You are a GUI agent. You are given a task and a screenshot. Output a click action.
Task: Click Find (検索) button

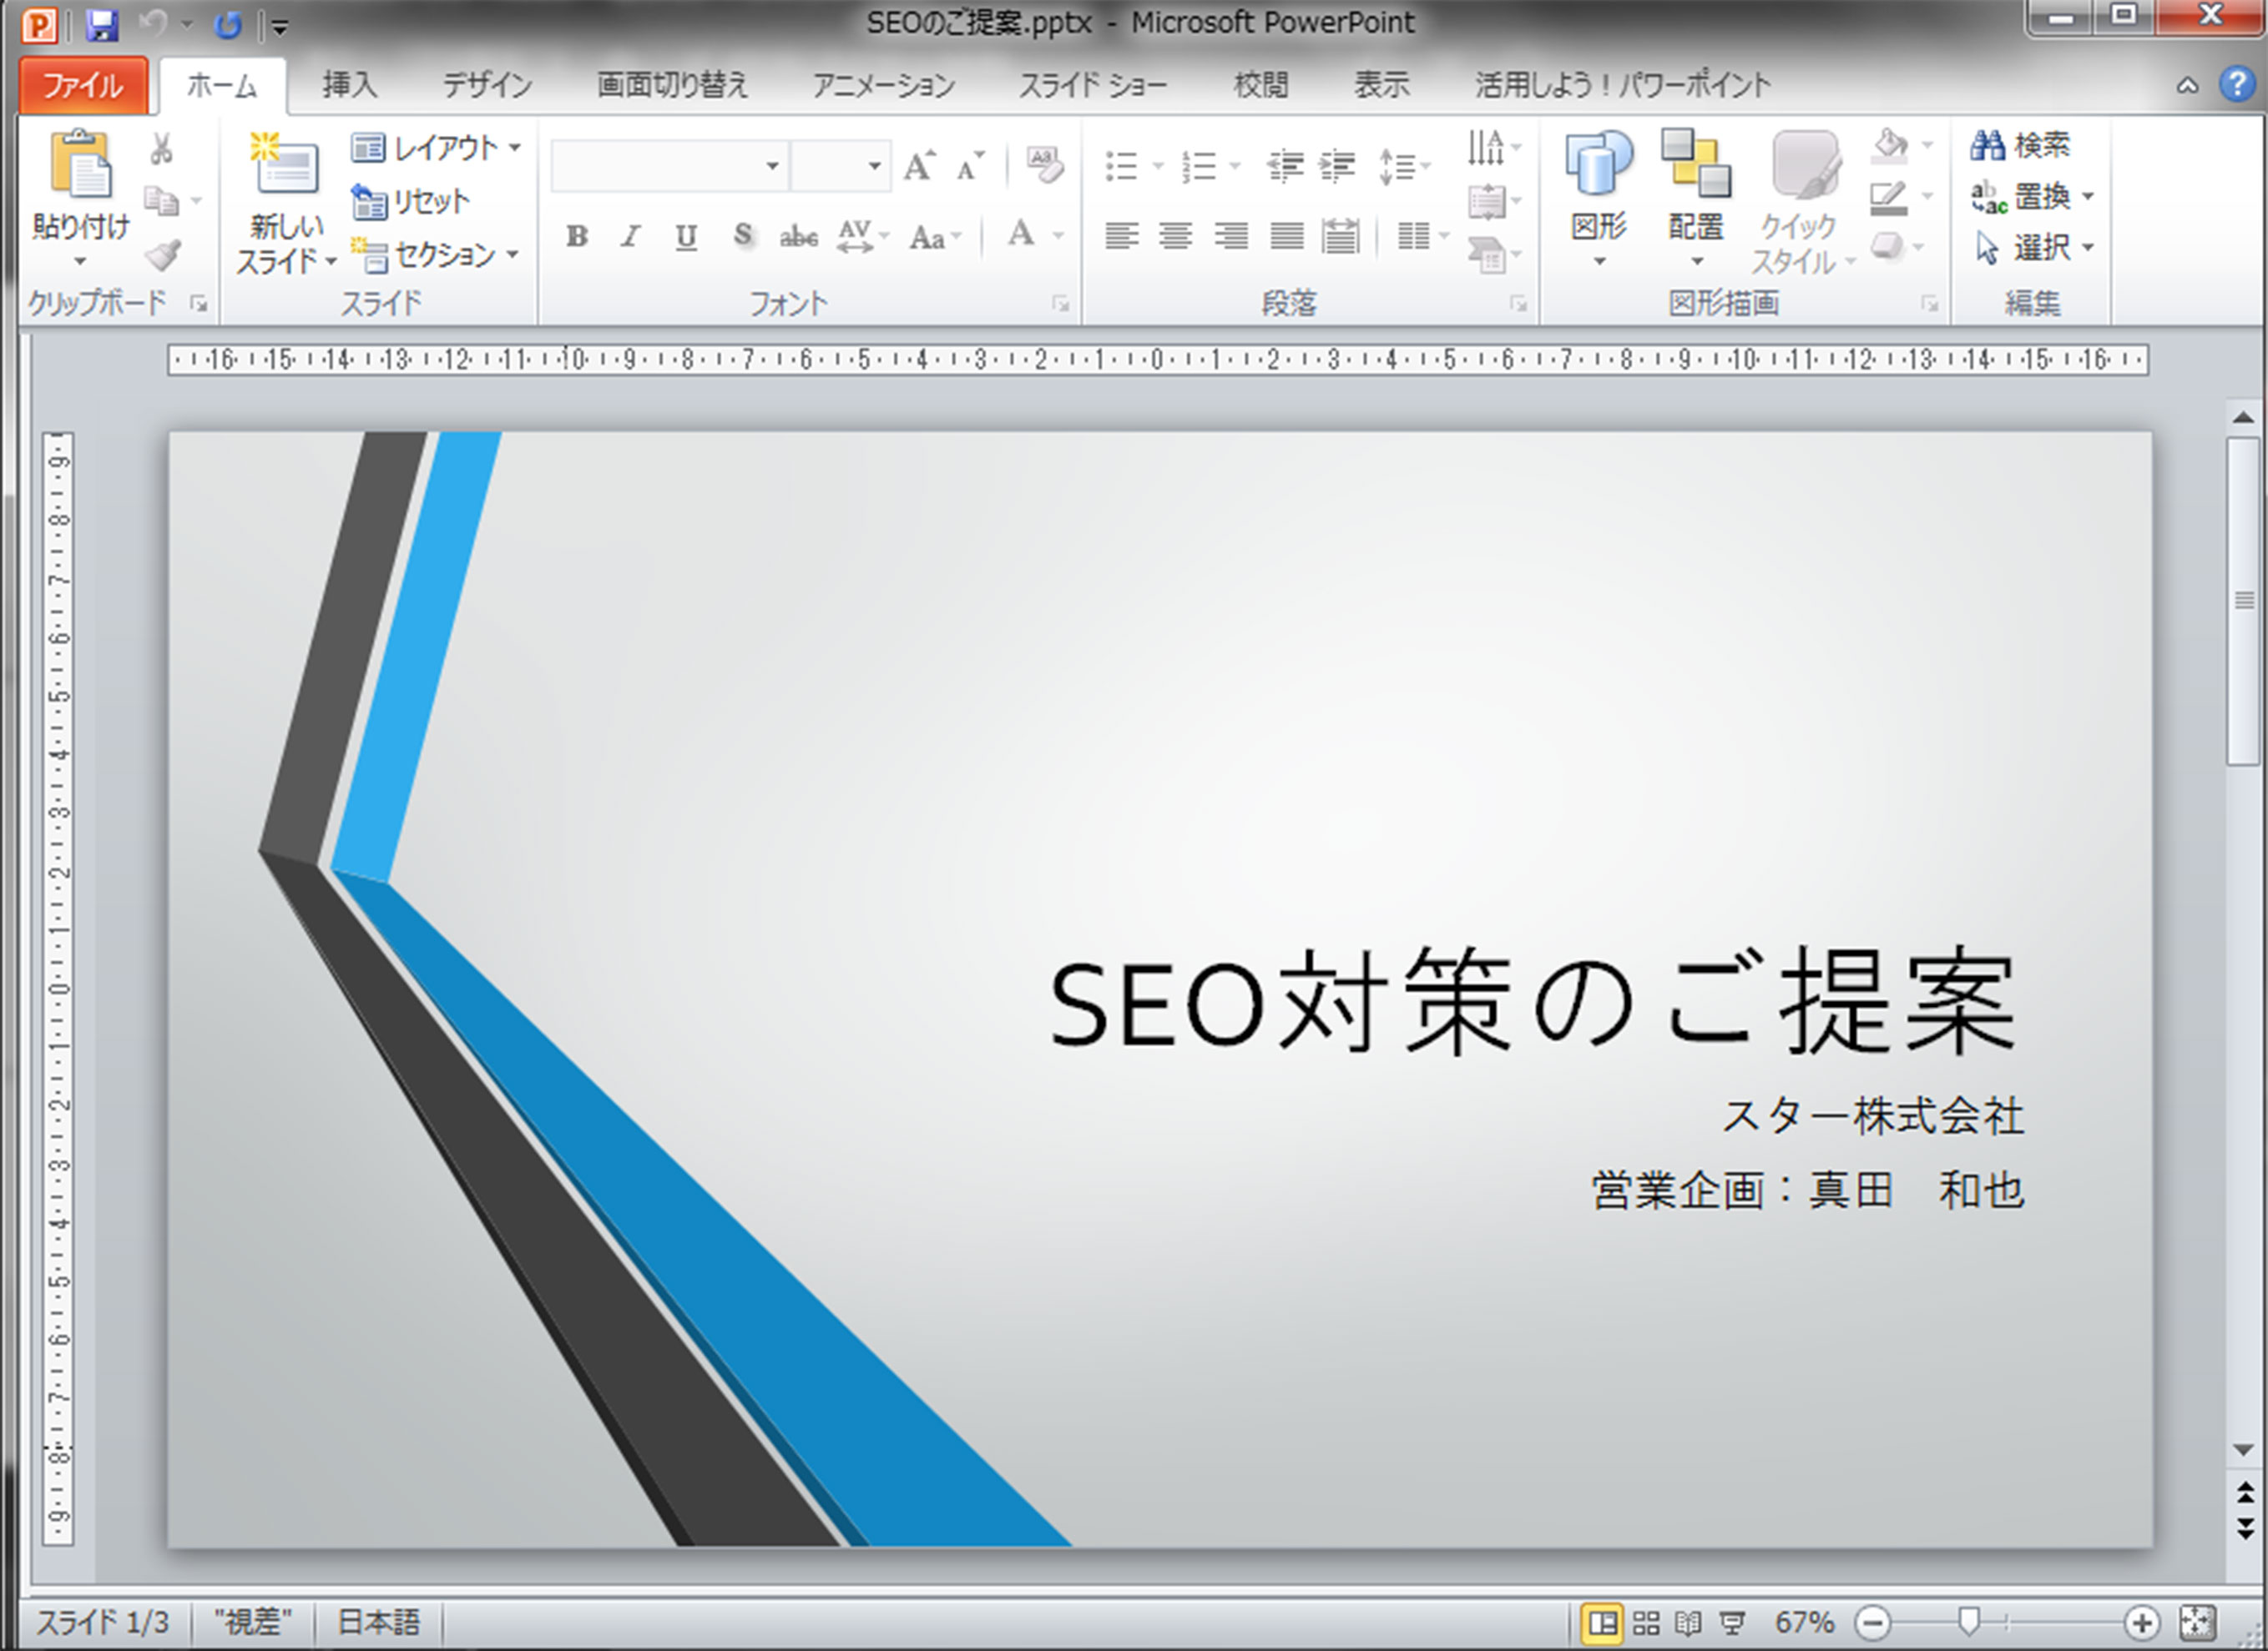[2021, 146]
